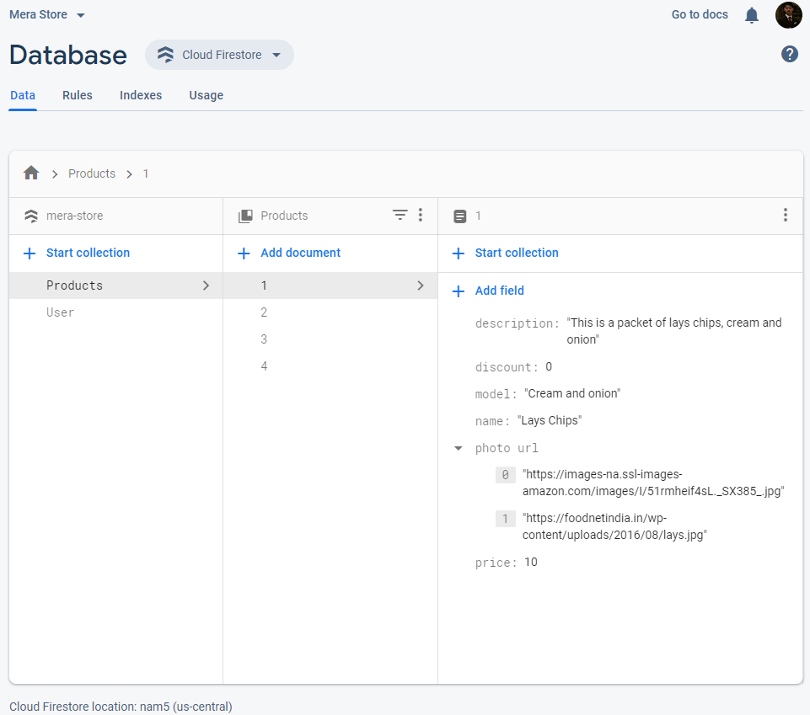The width and height of the screenshot is (810, 715).
Task: Click plus icon beside Add field
Action: (459, 291)
